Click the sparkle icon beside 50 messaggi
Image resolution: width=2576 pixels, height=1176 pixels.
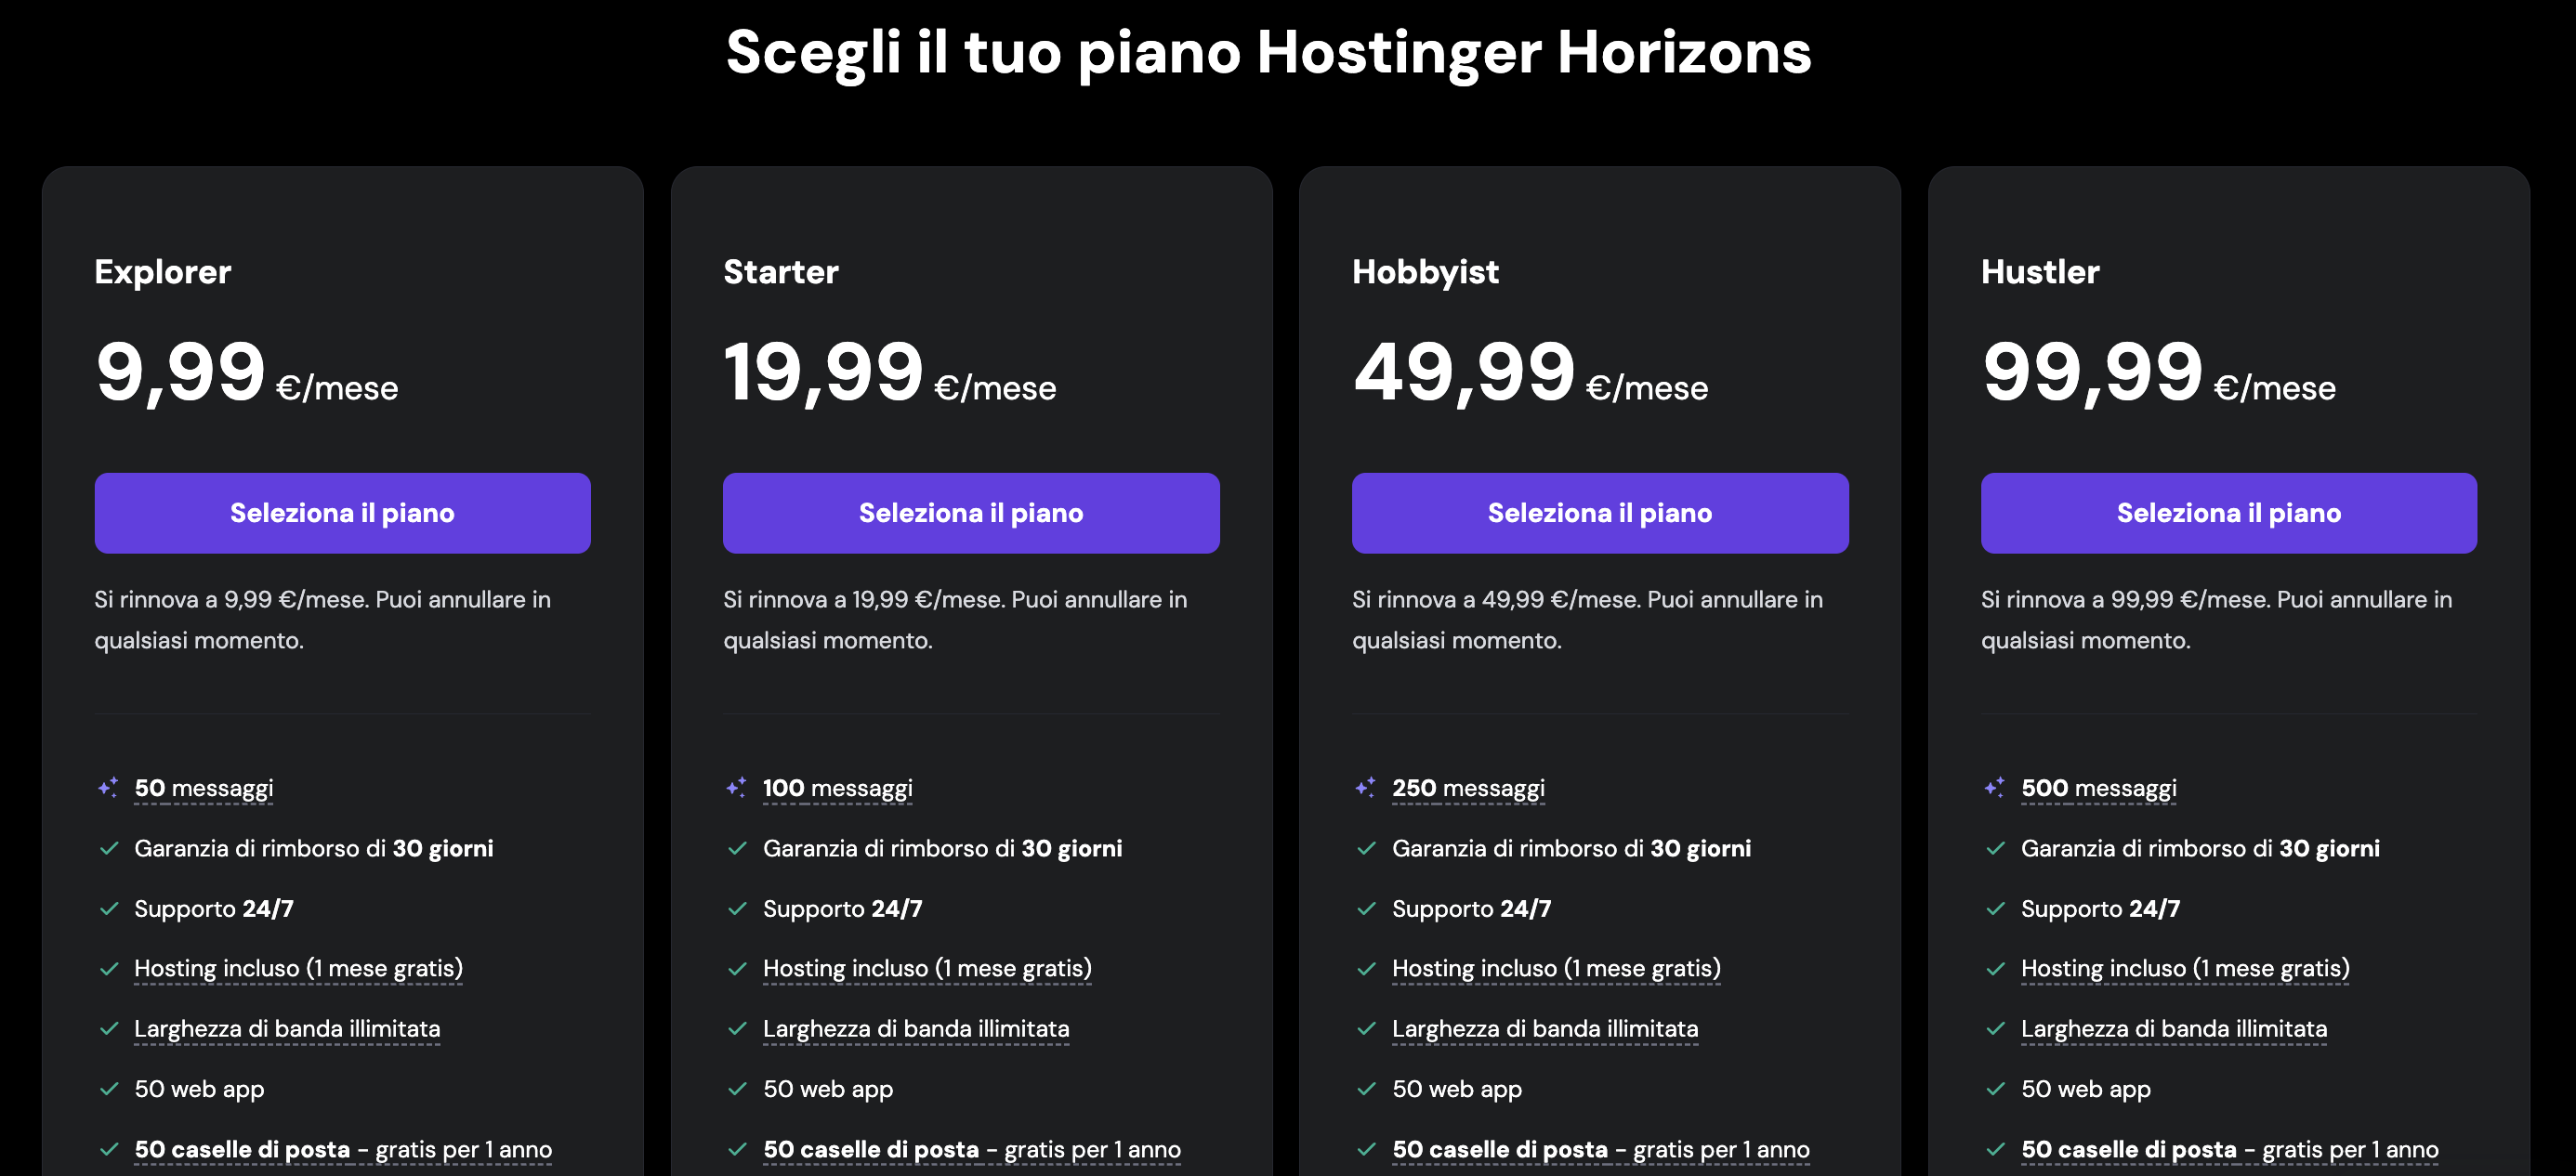click(108, 788)
